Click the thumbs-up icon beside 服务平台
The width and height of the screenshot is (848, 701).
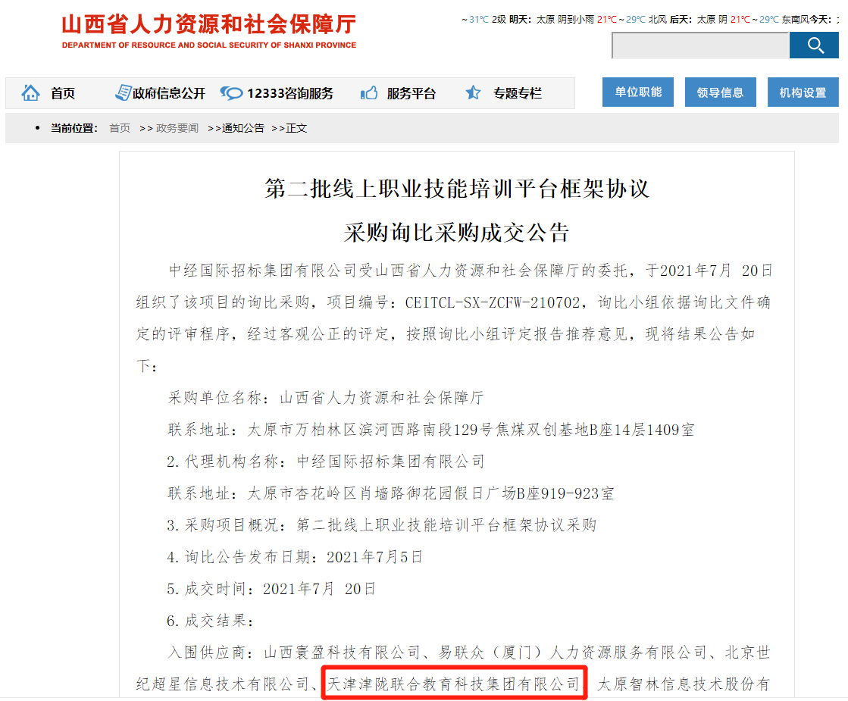(x=369, y=93)
